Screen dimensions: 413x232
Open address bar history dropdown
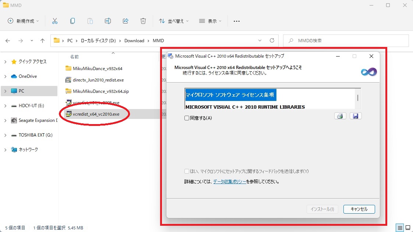(x=260, y=40)
